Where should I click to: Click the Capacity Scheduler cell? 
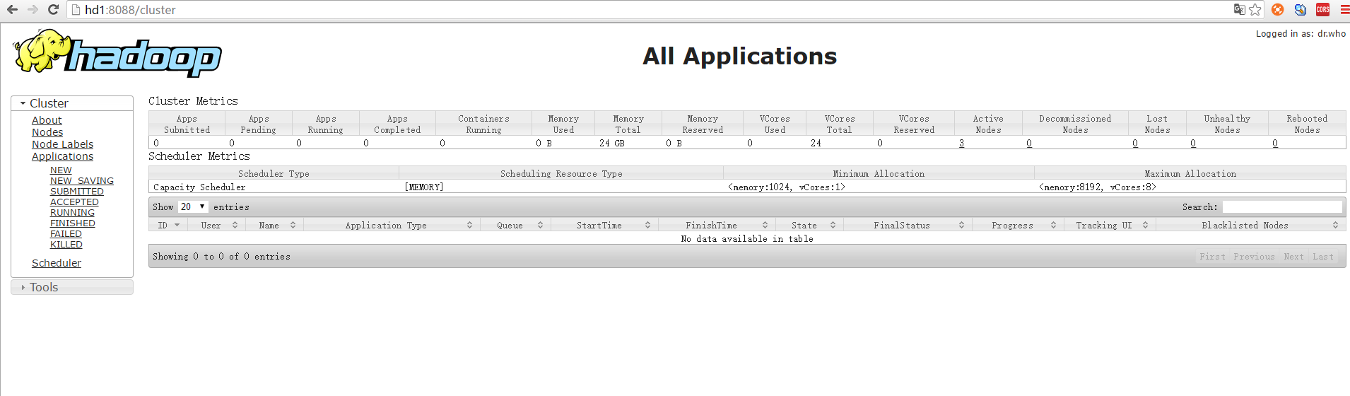(x=274, y=187)
